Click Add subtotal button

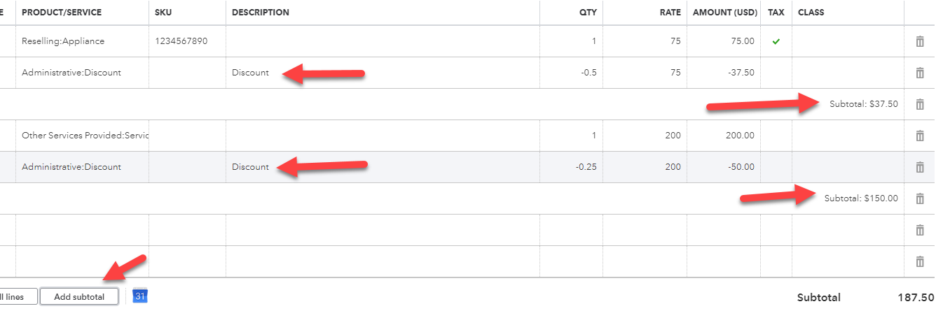[x=79, y=297]
